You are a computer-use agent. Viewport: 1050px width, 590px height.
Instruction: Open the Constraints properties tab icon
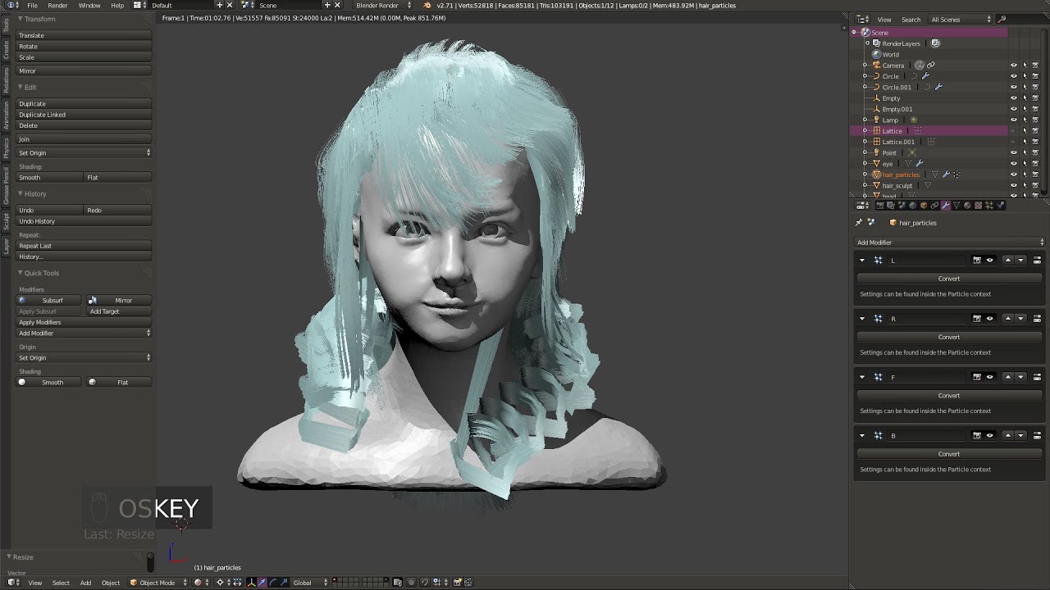point(934,206)
